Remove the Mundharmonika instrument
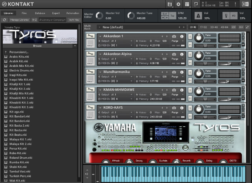The height and width of the screenshot is (183, 252). 243,70
